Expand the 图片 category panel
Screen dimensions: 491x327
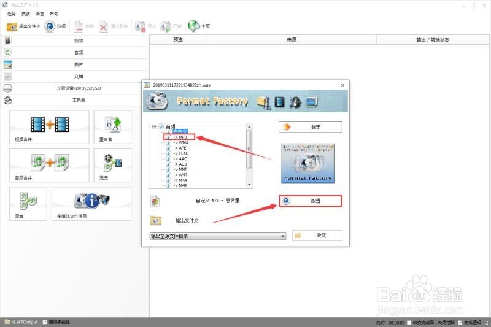(x=74, y=64)
